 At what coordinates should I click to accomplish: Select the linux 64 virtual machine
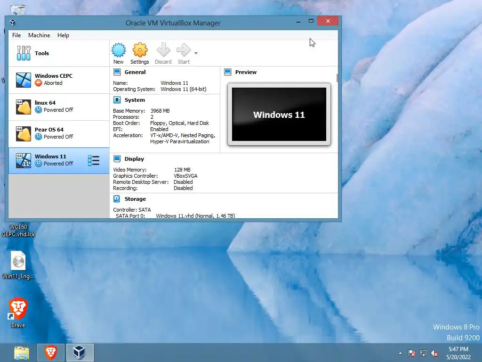click(59, 107)
